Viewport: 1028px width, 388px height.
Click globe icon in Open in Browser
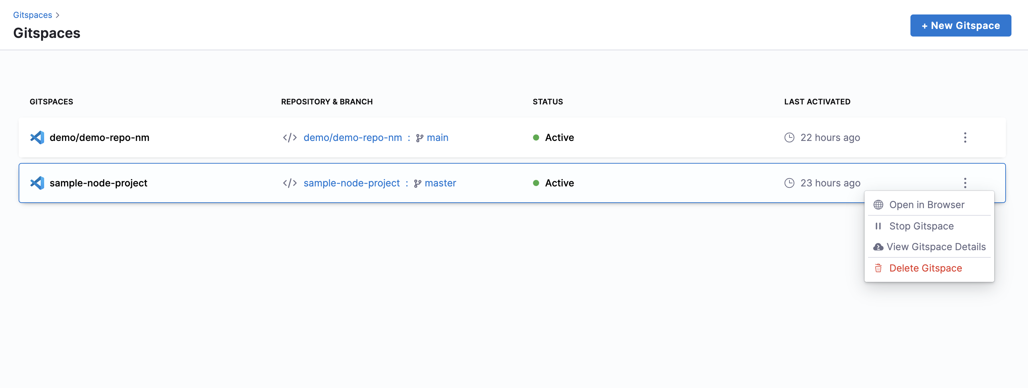(878, 205)
